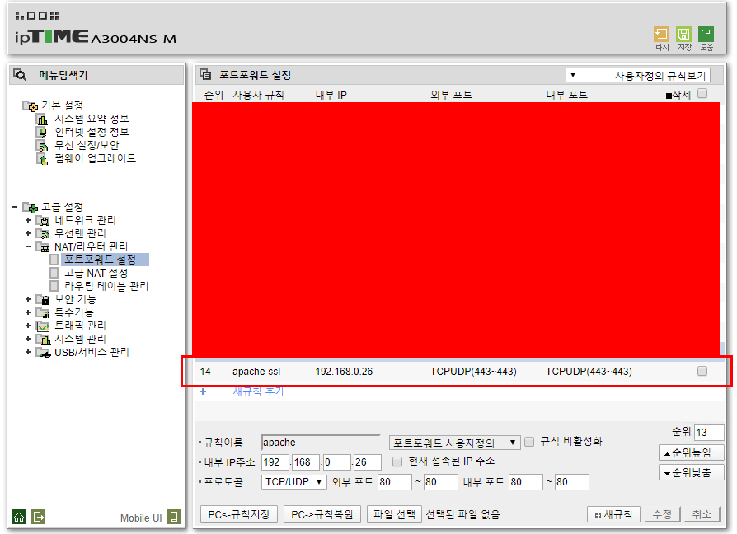The height and width of the screenshot is (534, 737).
Task: Click the 인터넷 설정 정보 icon
Action: coord(42,133)
